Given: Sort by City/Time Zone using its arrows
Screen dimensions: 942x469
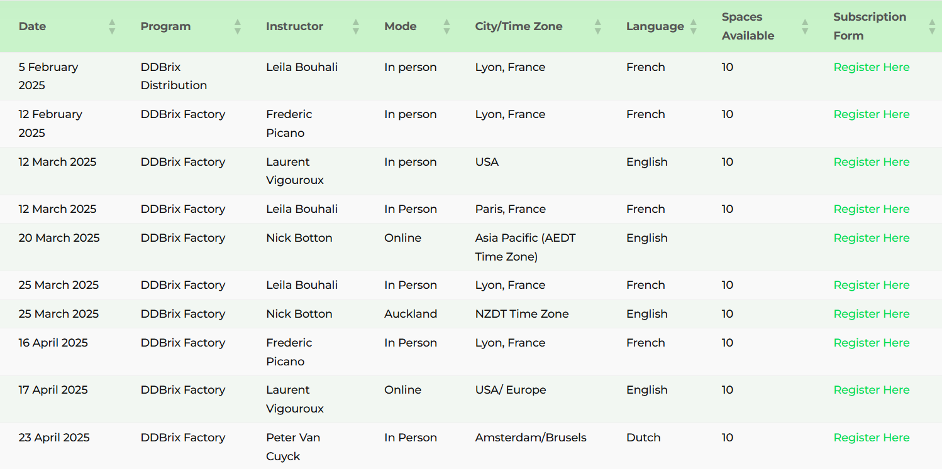Looking at the screenshot, I should click(x=598, y=26).
